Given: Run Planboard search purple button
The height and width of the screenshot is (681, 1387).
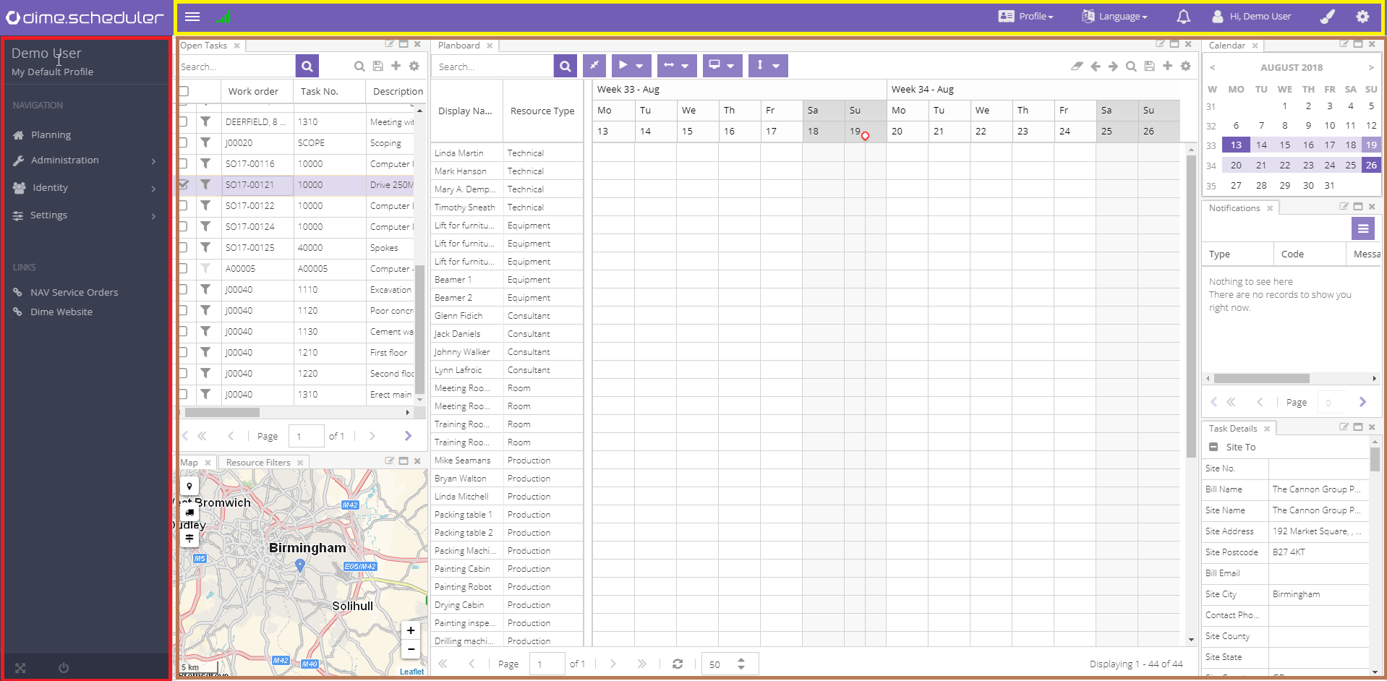Looking at the screenshot, I should pos(566,66).
